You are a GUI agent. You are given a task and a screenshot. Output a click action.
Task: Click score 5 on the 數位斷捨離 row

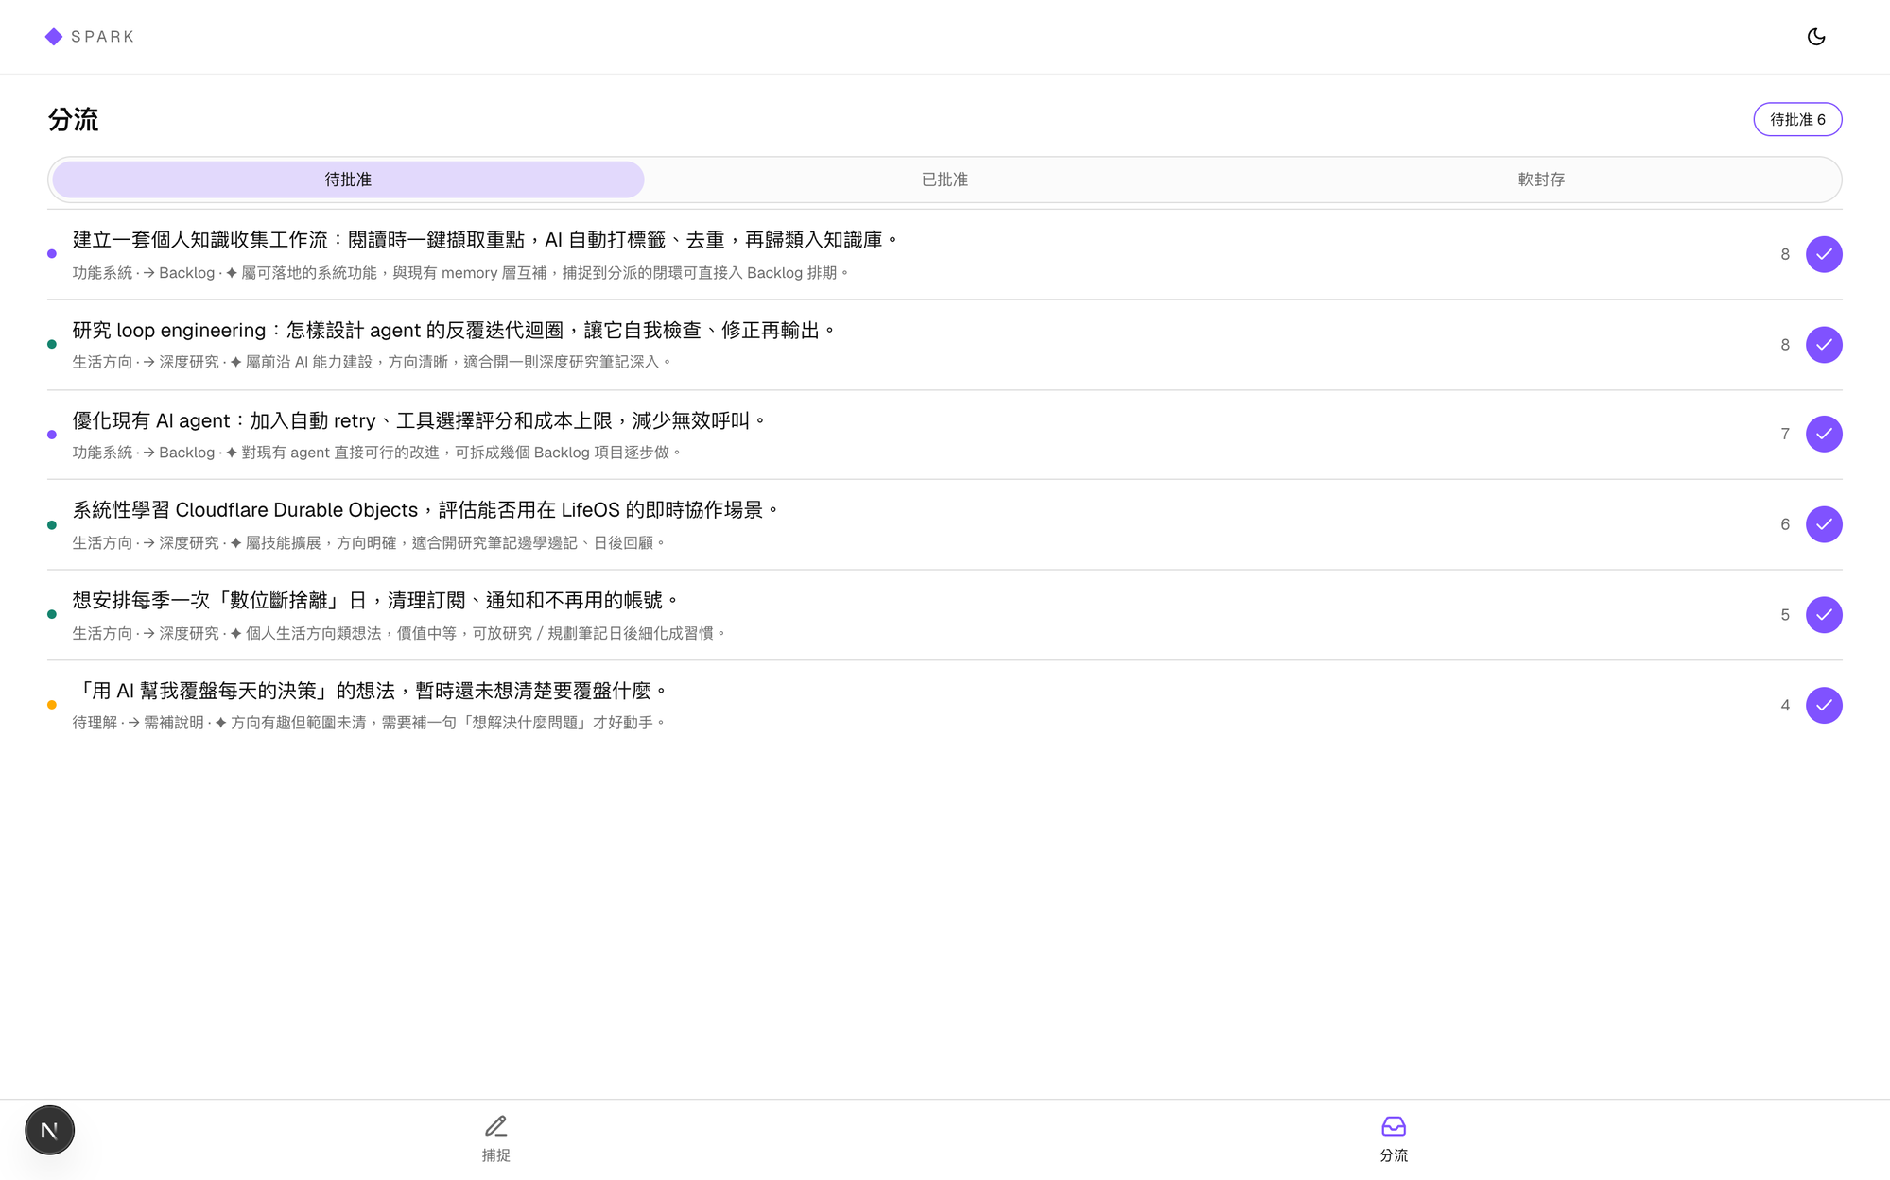1785,615
